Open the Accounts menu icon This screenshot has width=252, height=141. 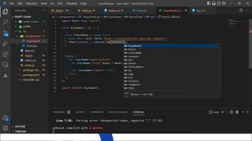click(5, 118)
